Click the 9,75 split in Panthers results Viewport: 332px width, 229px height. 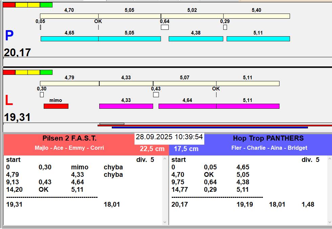click(x=178, y=182)
